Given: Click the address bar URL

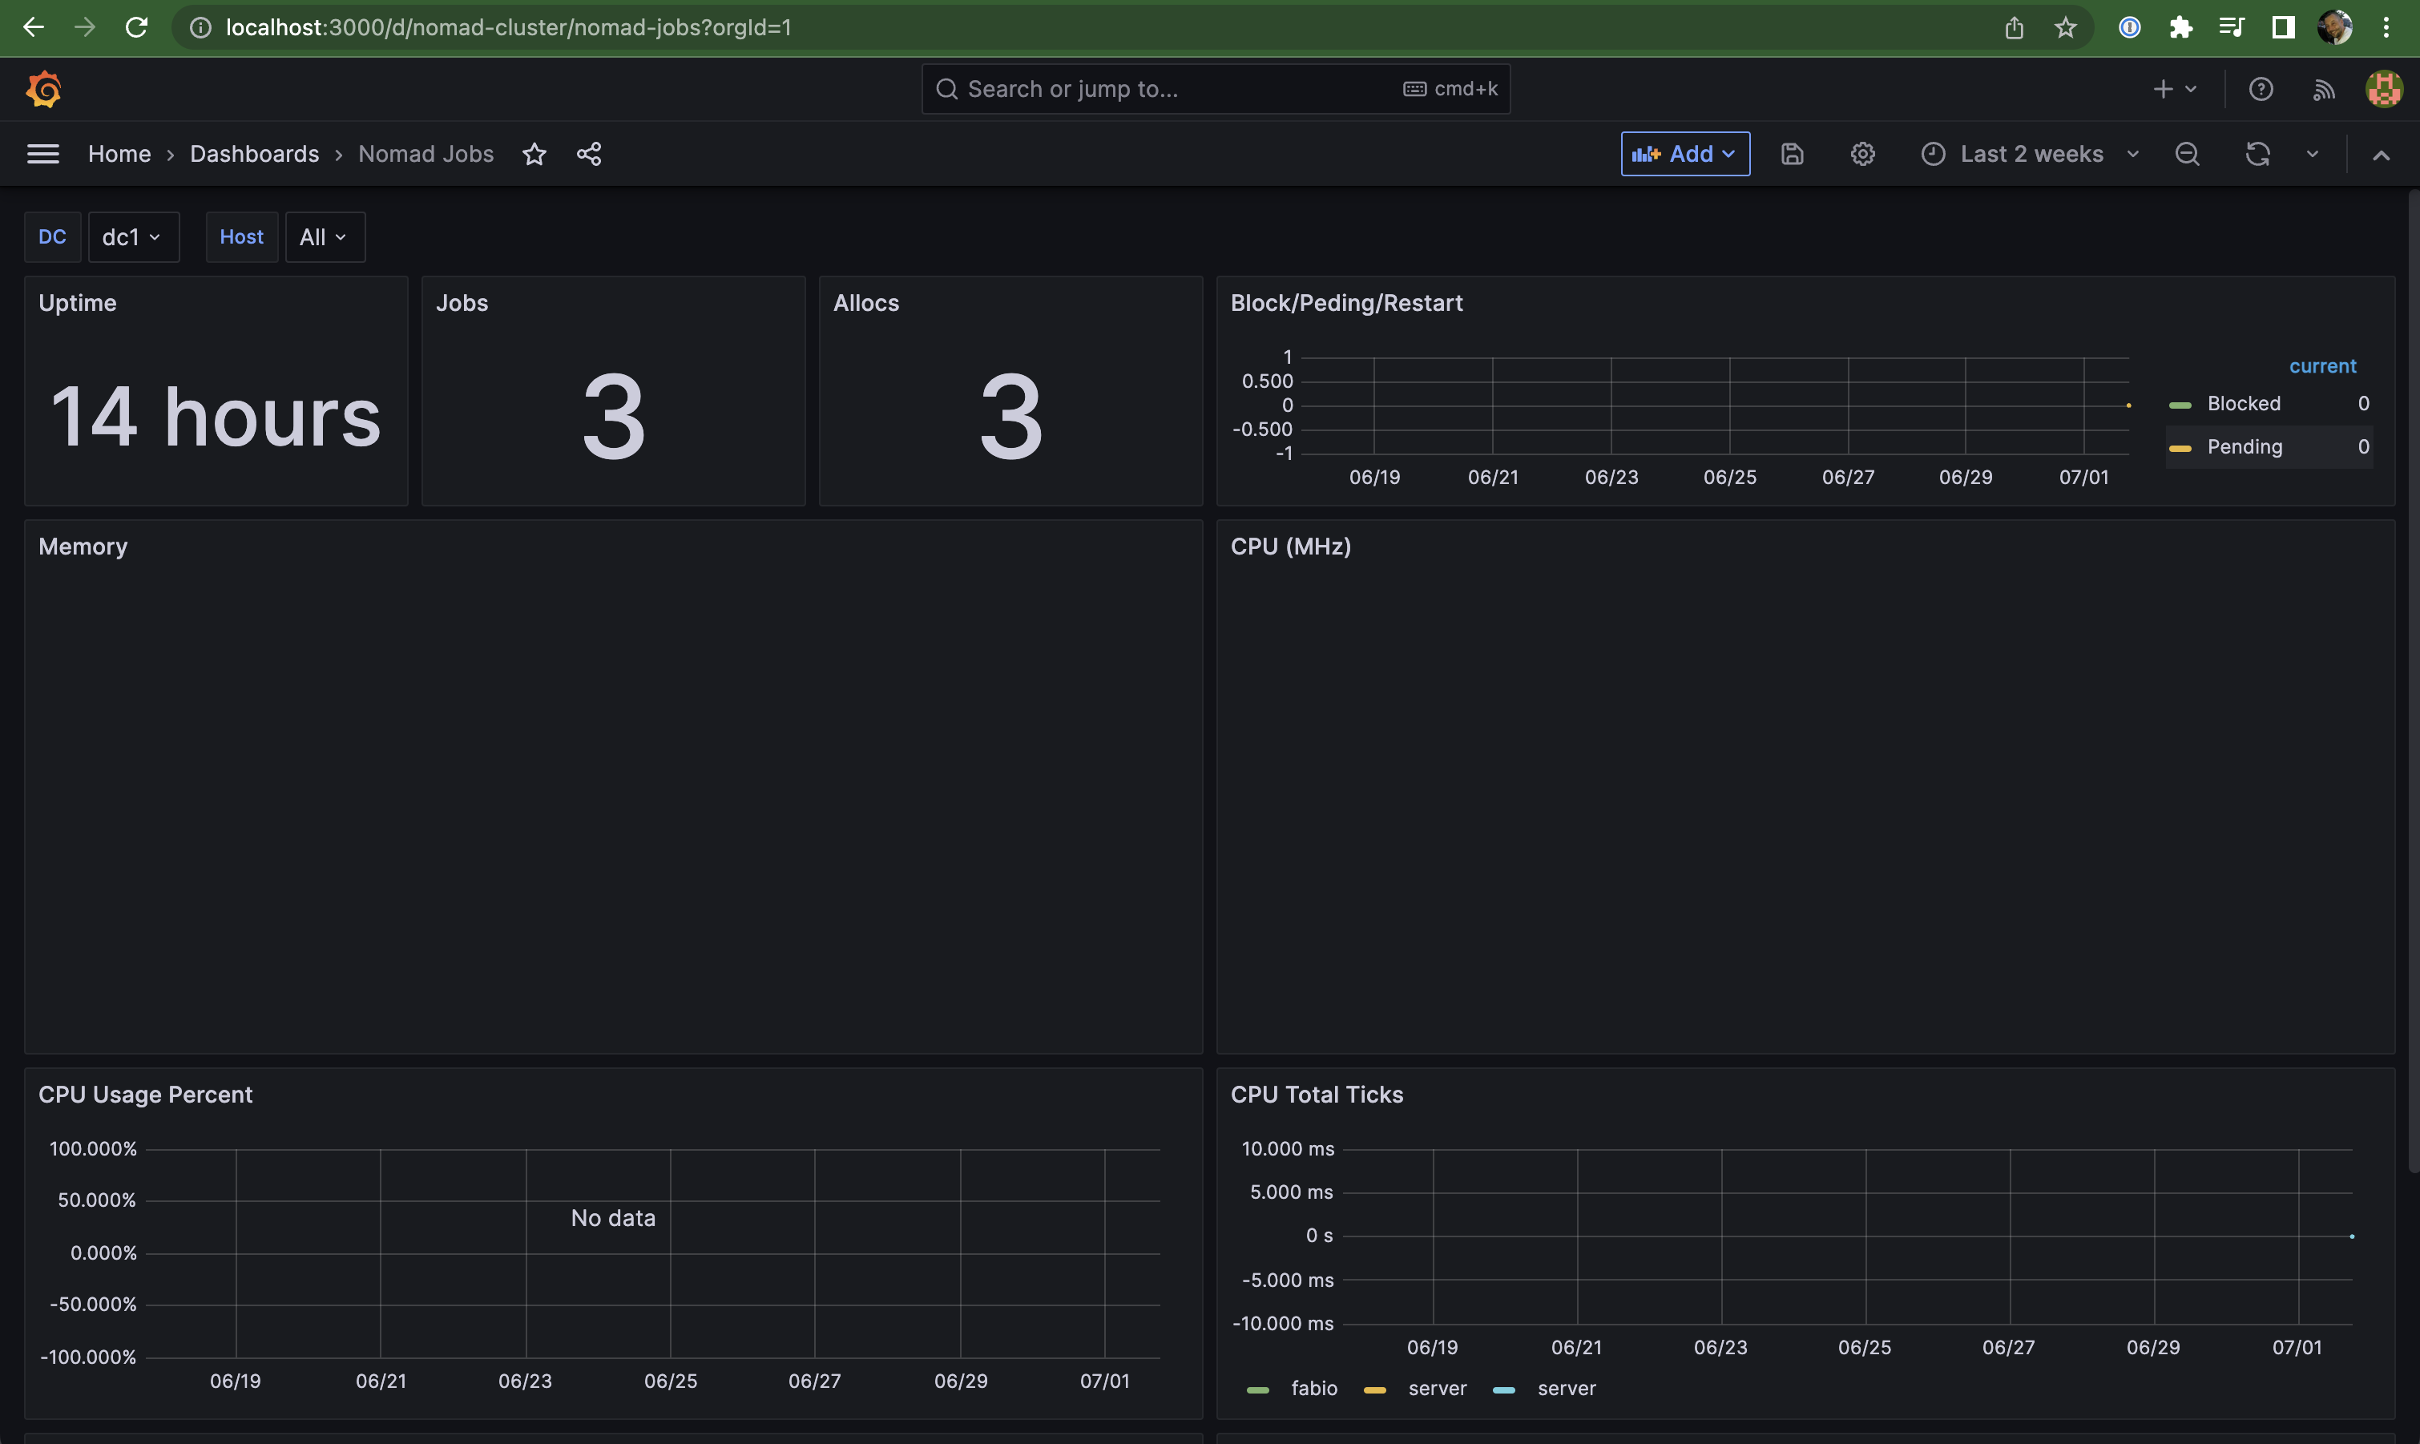Looking at the screenshot, I should (509, 27).
